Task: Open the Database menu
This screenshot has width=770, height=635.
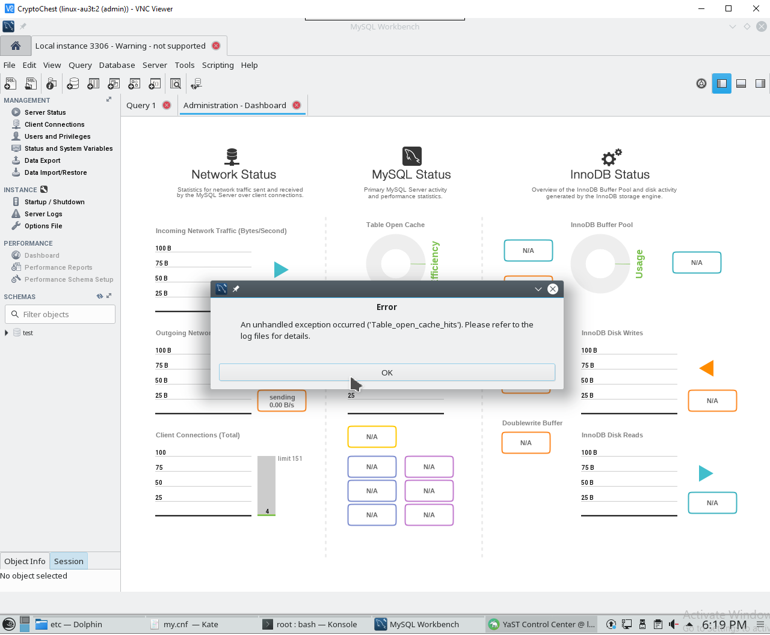Action: coord(117,65)
